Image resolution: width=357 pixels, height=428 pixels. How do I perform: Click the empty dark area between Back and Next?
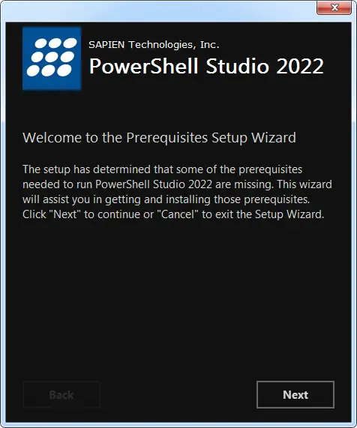pos(178,395)
